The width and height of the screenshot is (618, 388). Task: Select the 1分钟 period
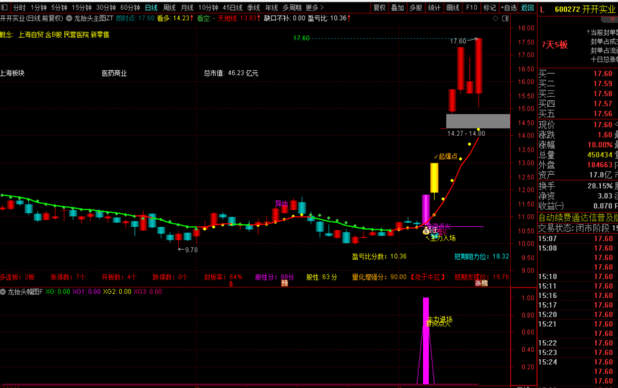pos(38,7)
